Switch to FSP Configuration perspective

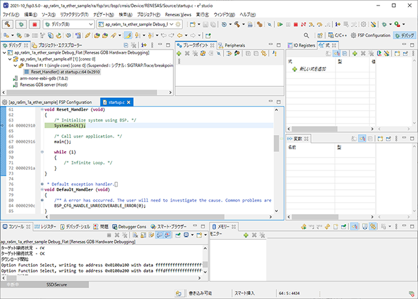[371, 35]
